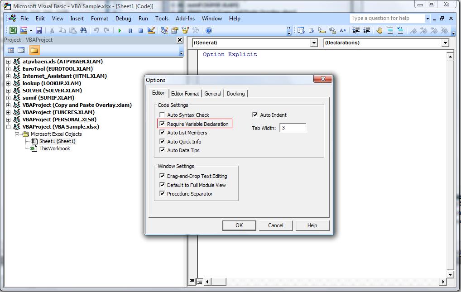Image resolution: width=461 pixels, height=292 pixels.
Task: Click the Comment Block icon
Action: click(x=390, y=30)
